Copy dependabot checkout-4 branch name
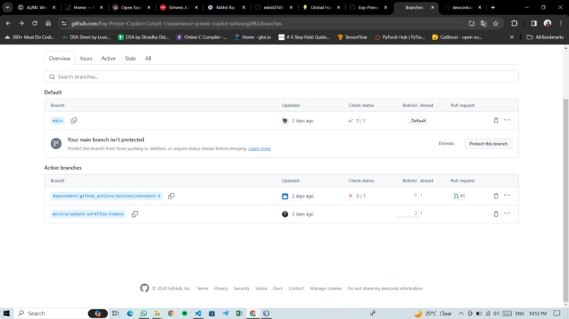The image size is (569, 319). point(172,196)
